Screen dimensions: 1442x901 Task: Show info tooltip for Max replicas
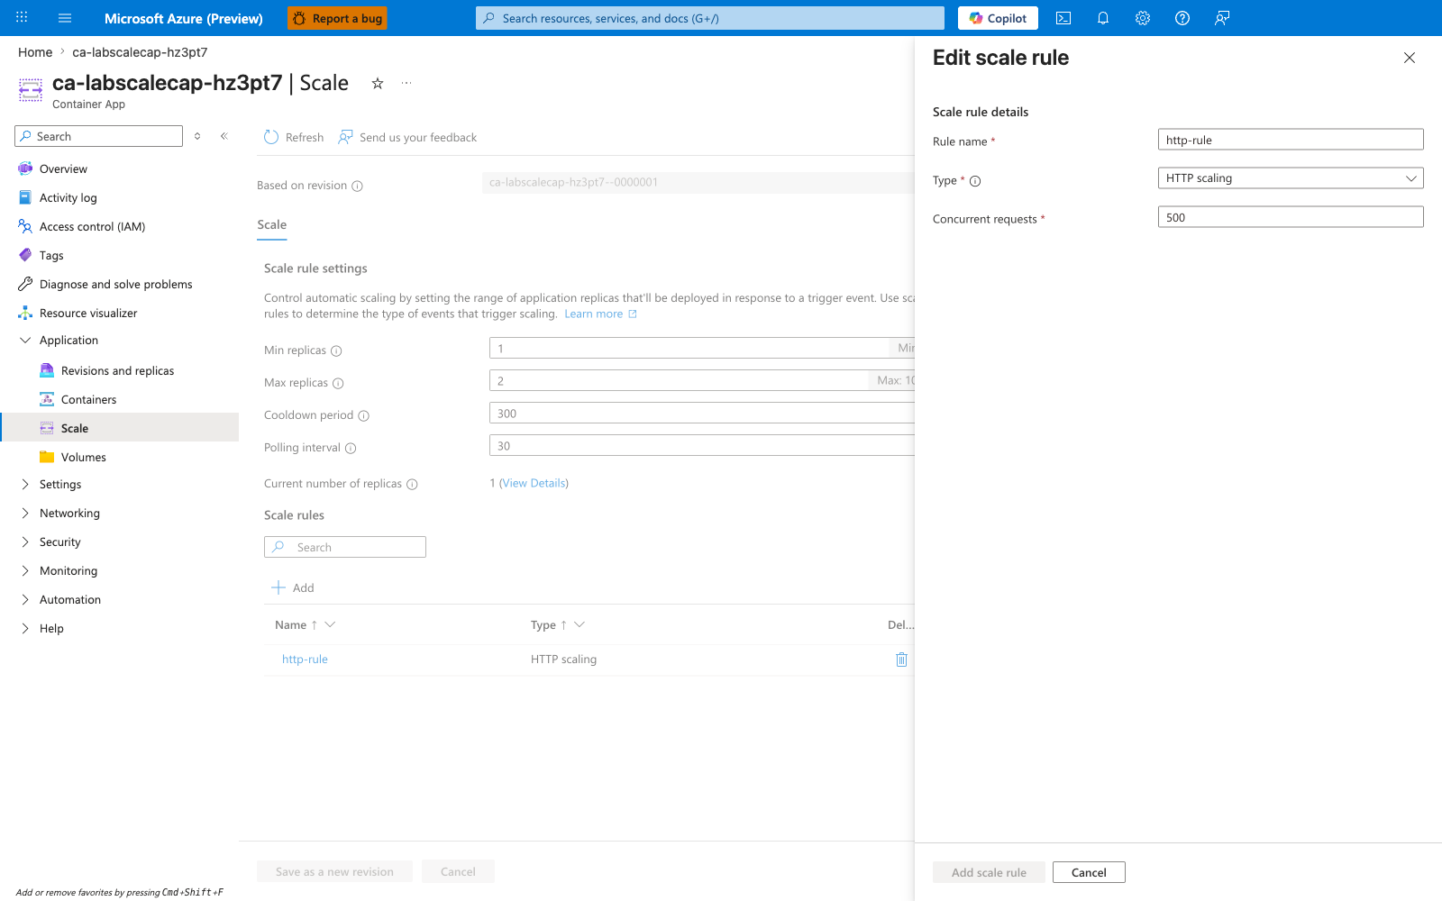pos(338,383)
